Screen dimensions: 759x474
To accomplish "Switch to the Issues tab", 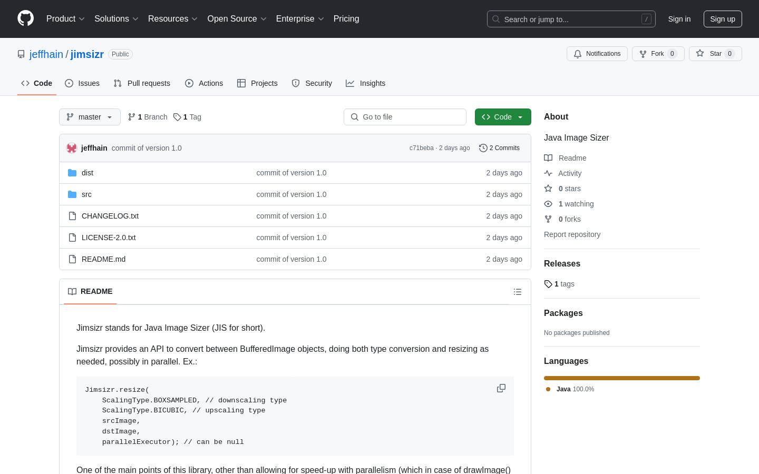I will pyautogui.click(x=82, y=83).
